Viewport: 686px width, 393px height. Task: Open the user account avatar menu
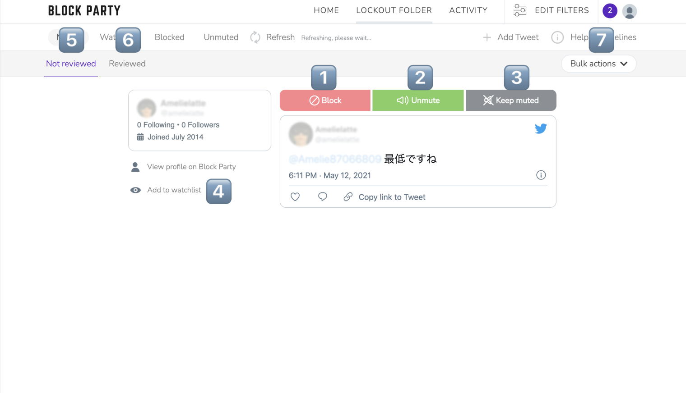tap(630, 11)
